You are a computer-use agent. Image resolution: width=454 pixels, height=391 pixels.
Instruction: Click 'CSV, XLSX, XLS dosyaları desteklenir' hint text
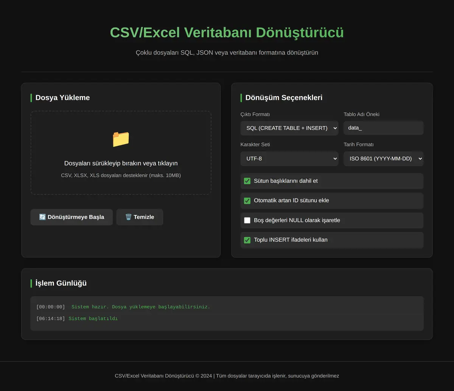click(121, 175)
